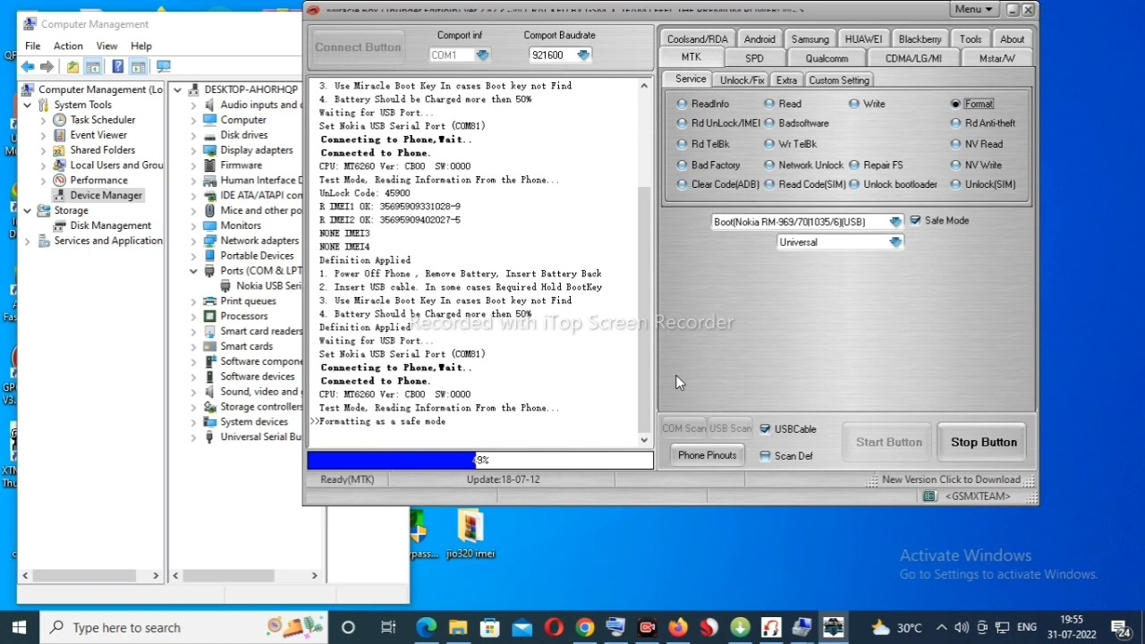Switch to the Coolsand/RDA tab
The width and height of the screenshot is (1145, 644).
click(x=697, y=39)
